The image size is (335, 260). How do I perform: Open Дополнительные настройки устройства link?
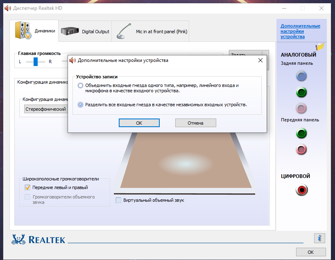(300, 31)
